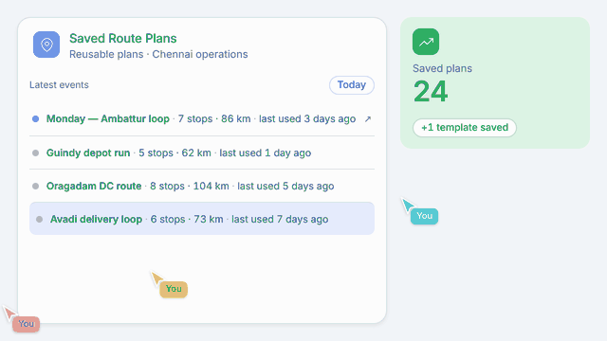Click the gray status dot beside Oragadam DC route
The height and width of the screenshot is (341, 607).
click(36, 187)
